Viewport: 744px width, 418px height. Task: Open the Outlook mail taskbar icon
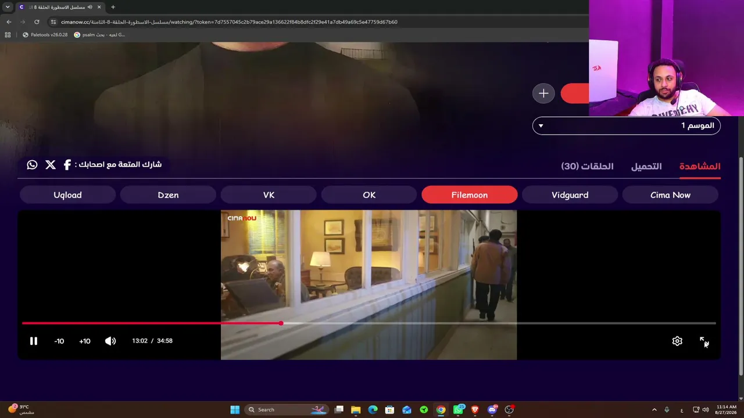[407, 410]
